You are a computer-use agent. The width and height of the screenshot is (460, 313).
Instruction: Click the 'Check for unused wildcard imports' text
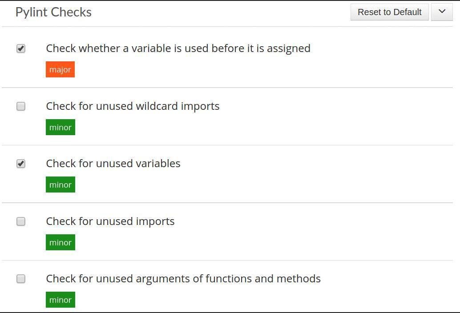[133, 106]
